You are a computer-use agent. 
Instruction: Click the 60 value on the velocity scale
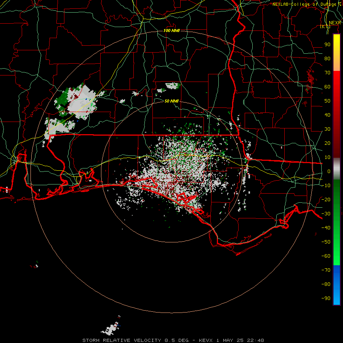click(x=327, y=87)
